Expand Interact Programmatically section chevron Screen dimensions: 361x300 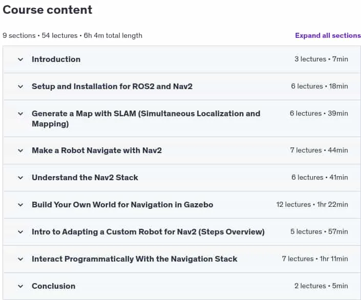point(20,259)
